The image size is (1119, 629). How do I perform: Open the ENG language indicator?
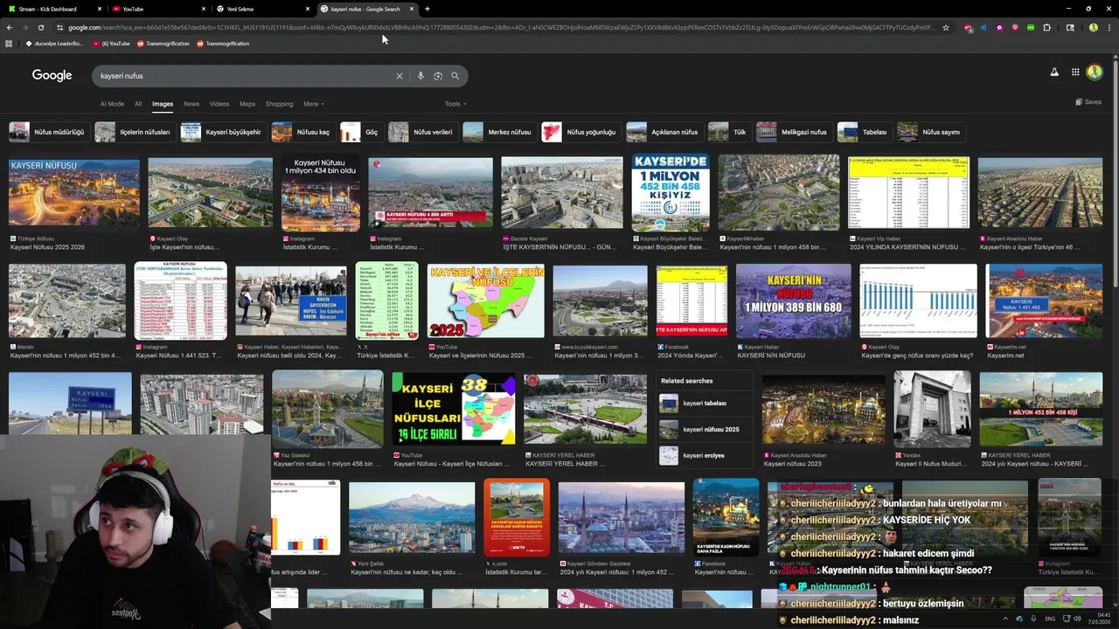pos(1050,619)
